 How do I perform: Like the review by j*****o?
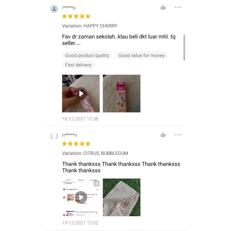(163, 7)
